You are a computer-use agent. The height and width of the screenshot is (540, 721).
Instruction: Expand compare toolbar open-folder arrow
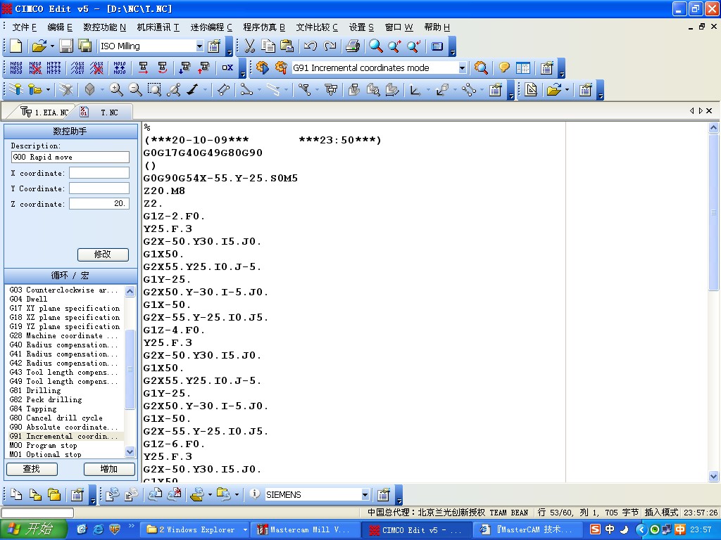click(x=567, y=90)
